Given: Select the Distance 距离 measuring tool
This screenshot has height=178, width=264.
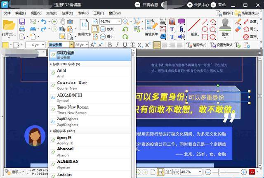Looking at the screenshot, I should tap(250, 21).
